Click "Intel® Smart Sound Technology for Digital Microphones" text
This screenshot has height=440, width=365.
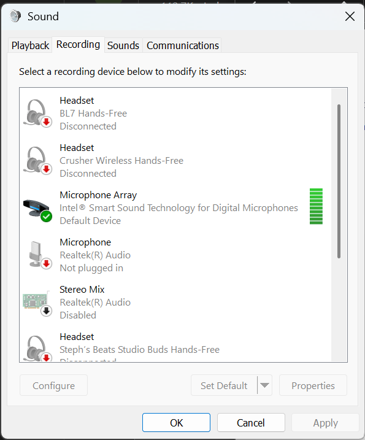tap(179, 208)
